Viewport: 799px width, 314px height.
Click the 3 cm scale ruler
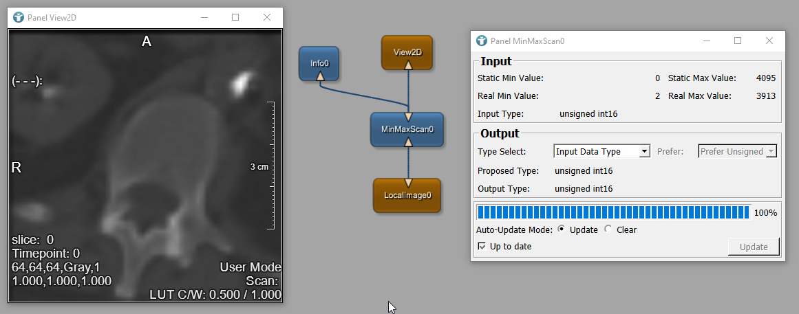pyautogui.click(x=273, y=166)
